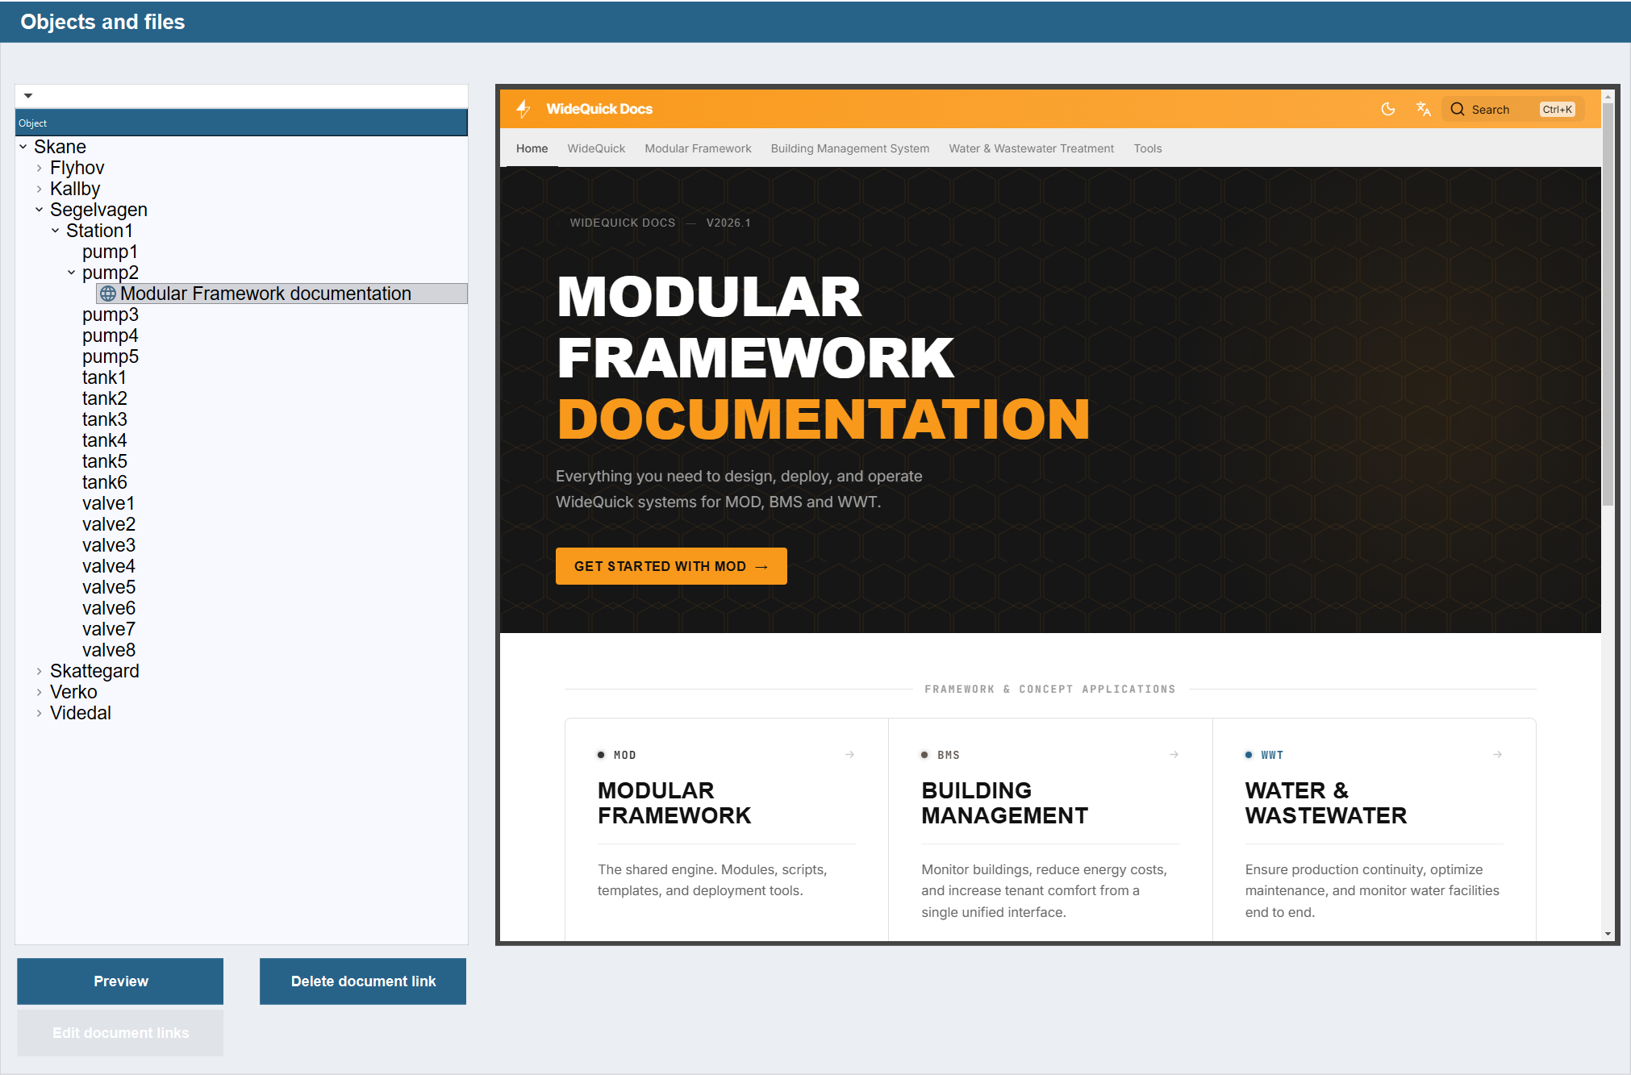This screenshot has height=1075, width=1631.
Task: Click scrollbar up arrow in docs pane
Action: click(x=1608, y=95)
